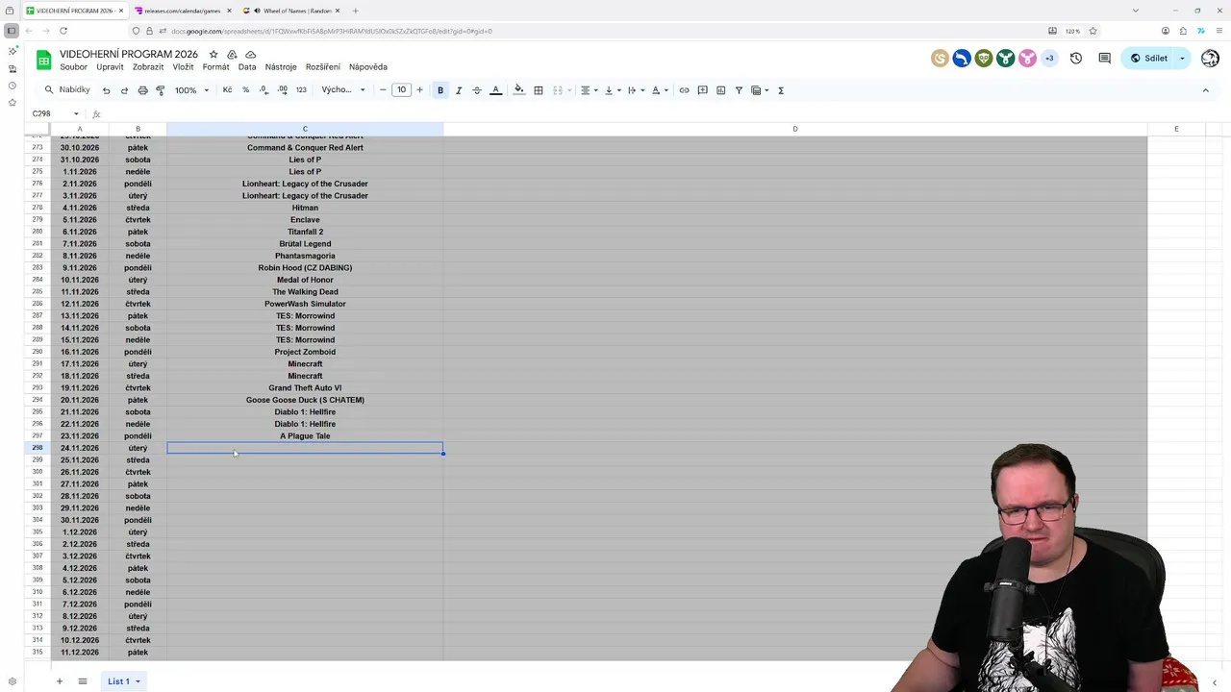
Task: Open the Nápověda menu
Action: [368, 67]
